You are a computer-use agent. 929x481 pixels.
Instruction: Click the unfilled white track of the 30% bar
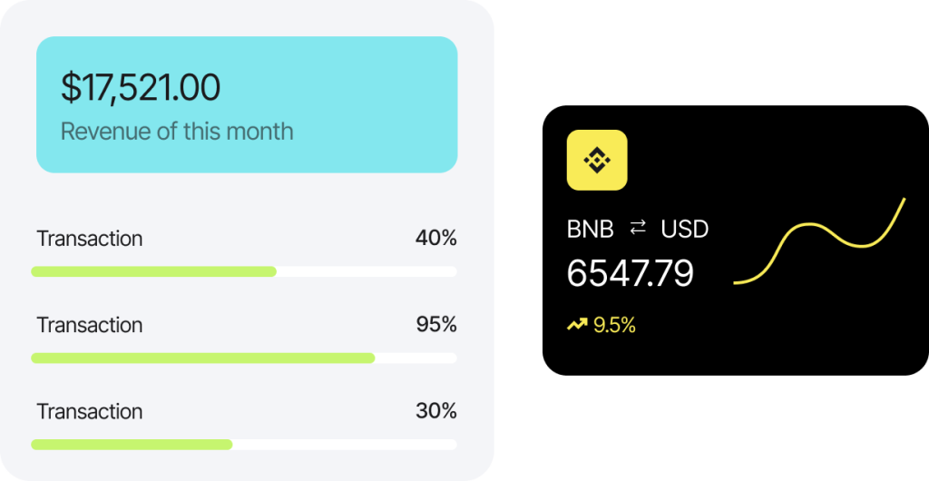pyautogui.click(x=345, y=444)
